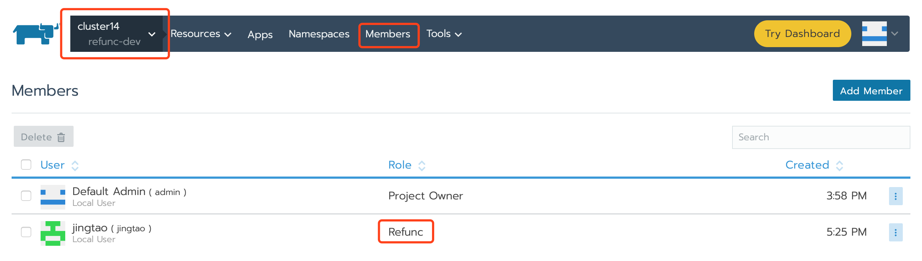Click jingtao's green avatar icon
Screen dimensions: 922x261
pyautogui.click(x=53, y=233)
